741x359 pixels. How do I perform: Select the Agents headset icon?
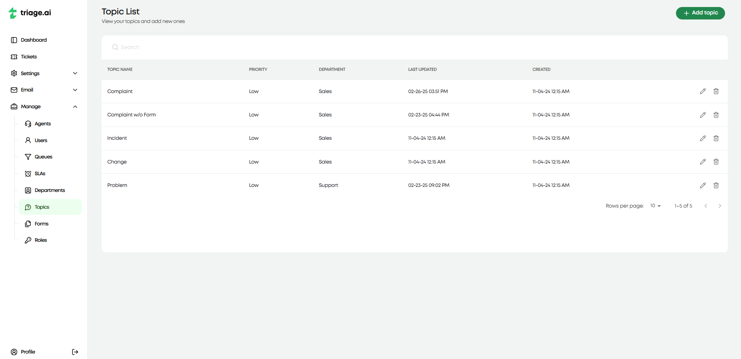pyautogui.click(x=28, y=123)
